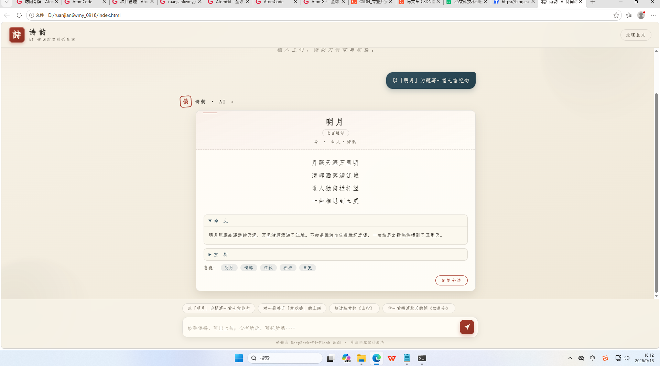Choose the 以「明月」为题写一首七言绝句 suggestion chip
Viewport: 660px width, 366px height.
point(219,308)
